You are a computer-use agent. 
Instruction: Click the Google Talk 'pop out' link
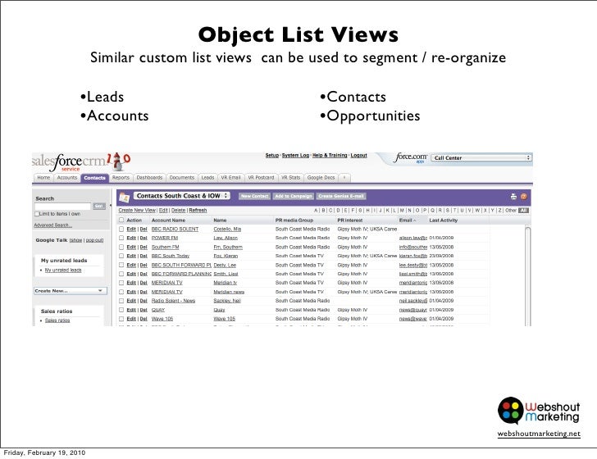94,240
